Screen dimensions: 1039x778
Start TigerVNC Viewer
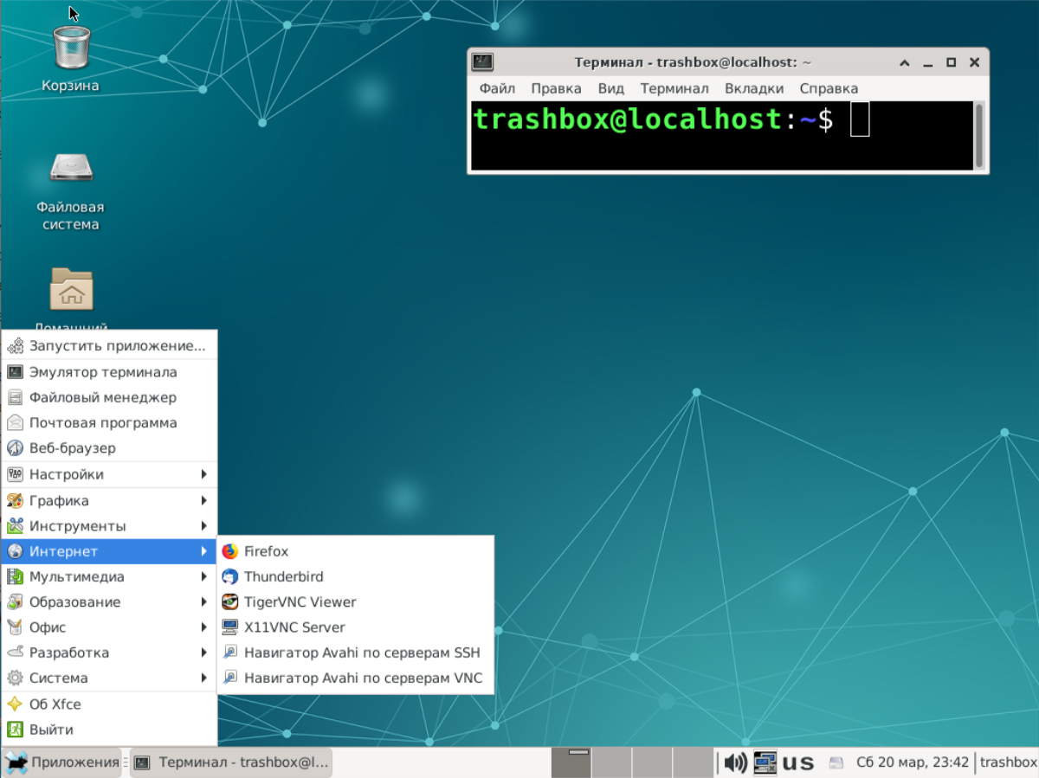(x=300, y=601)
